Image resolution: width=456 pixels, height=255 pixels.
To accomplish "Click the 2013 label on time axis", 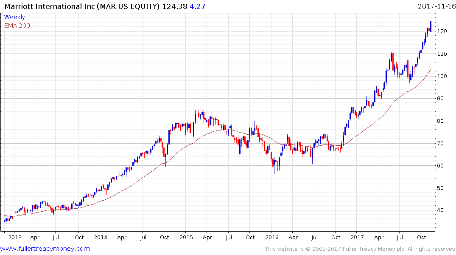I will (15, 237).
